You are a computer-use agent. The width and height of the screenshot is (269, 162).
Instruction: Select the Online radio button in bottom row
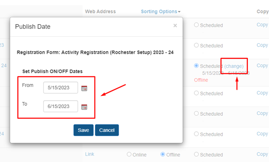point(129,154)
